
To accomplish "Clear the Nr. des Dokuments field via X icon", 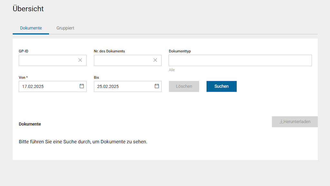I will tap(155, 60).
